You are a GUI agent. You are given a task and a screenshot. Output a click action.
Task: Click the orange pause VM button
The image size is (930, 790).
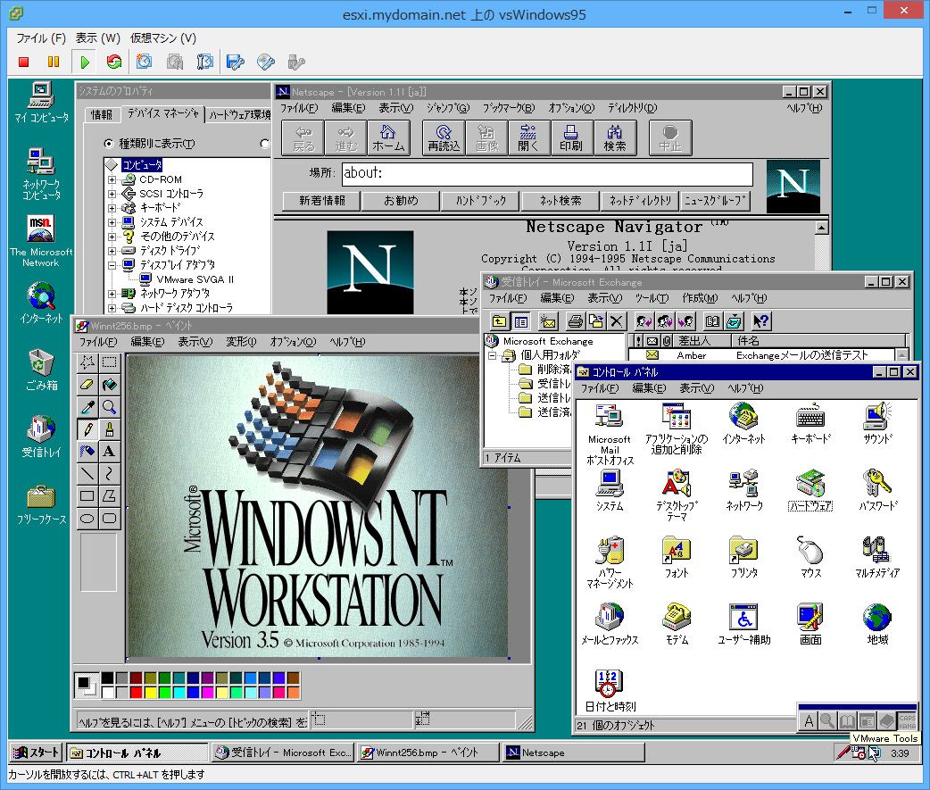pyautogui.click(x=54, y=62)
